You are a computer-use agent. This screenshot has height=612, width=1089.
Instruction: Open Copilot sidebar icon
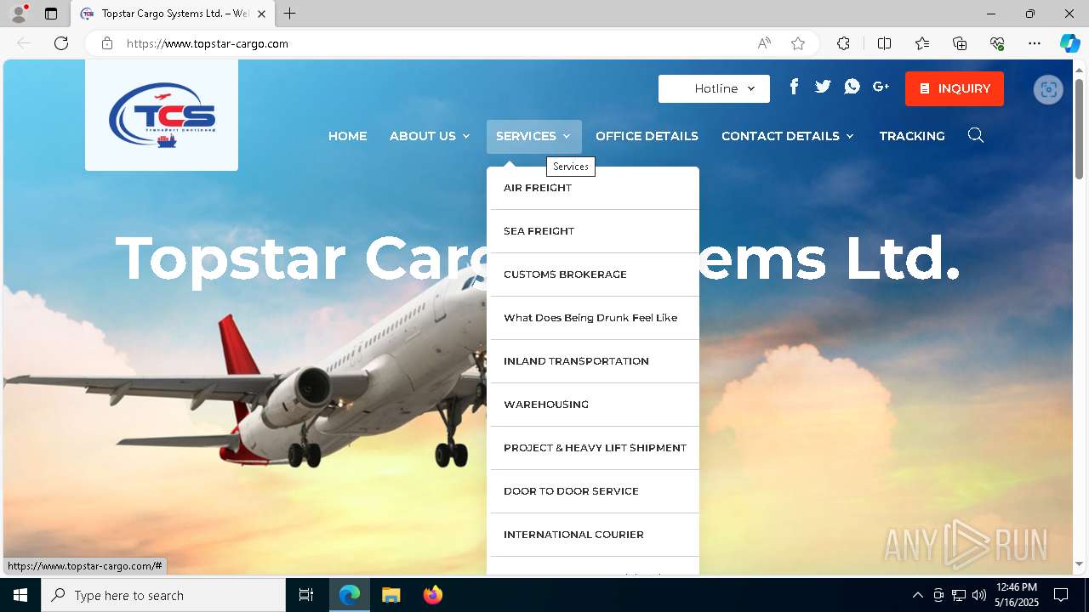point(1069,43)
